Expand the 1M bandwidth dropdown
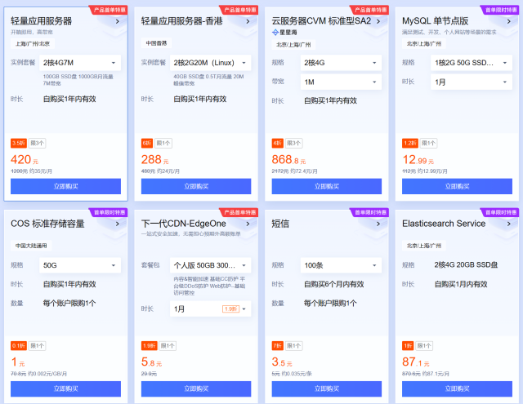This screenshot has width=523, height=404. 341,82
